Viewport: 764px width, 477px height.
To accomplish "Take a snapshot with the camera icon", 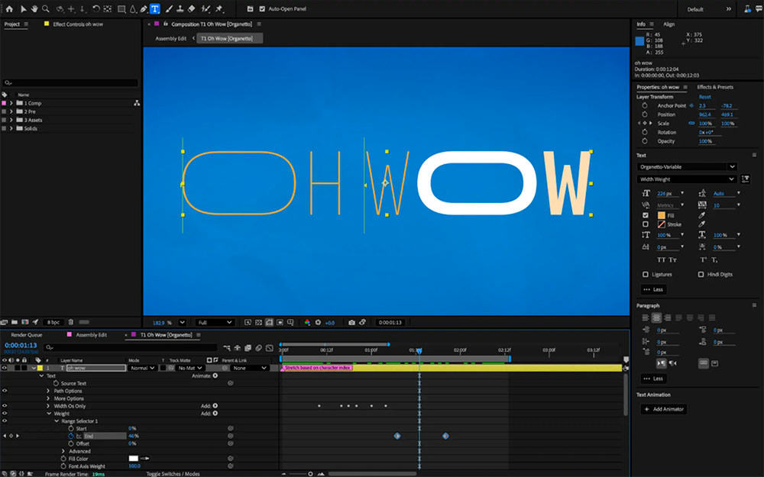I will tap(351, 322).
